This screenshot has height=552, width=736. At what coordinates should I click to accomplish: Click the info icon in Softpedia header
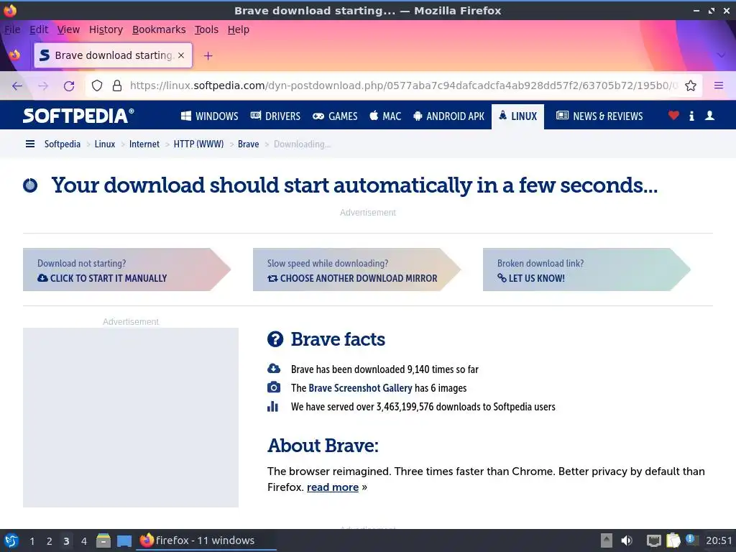pos(691,116)
